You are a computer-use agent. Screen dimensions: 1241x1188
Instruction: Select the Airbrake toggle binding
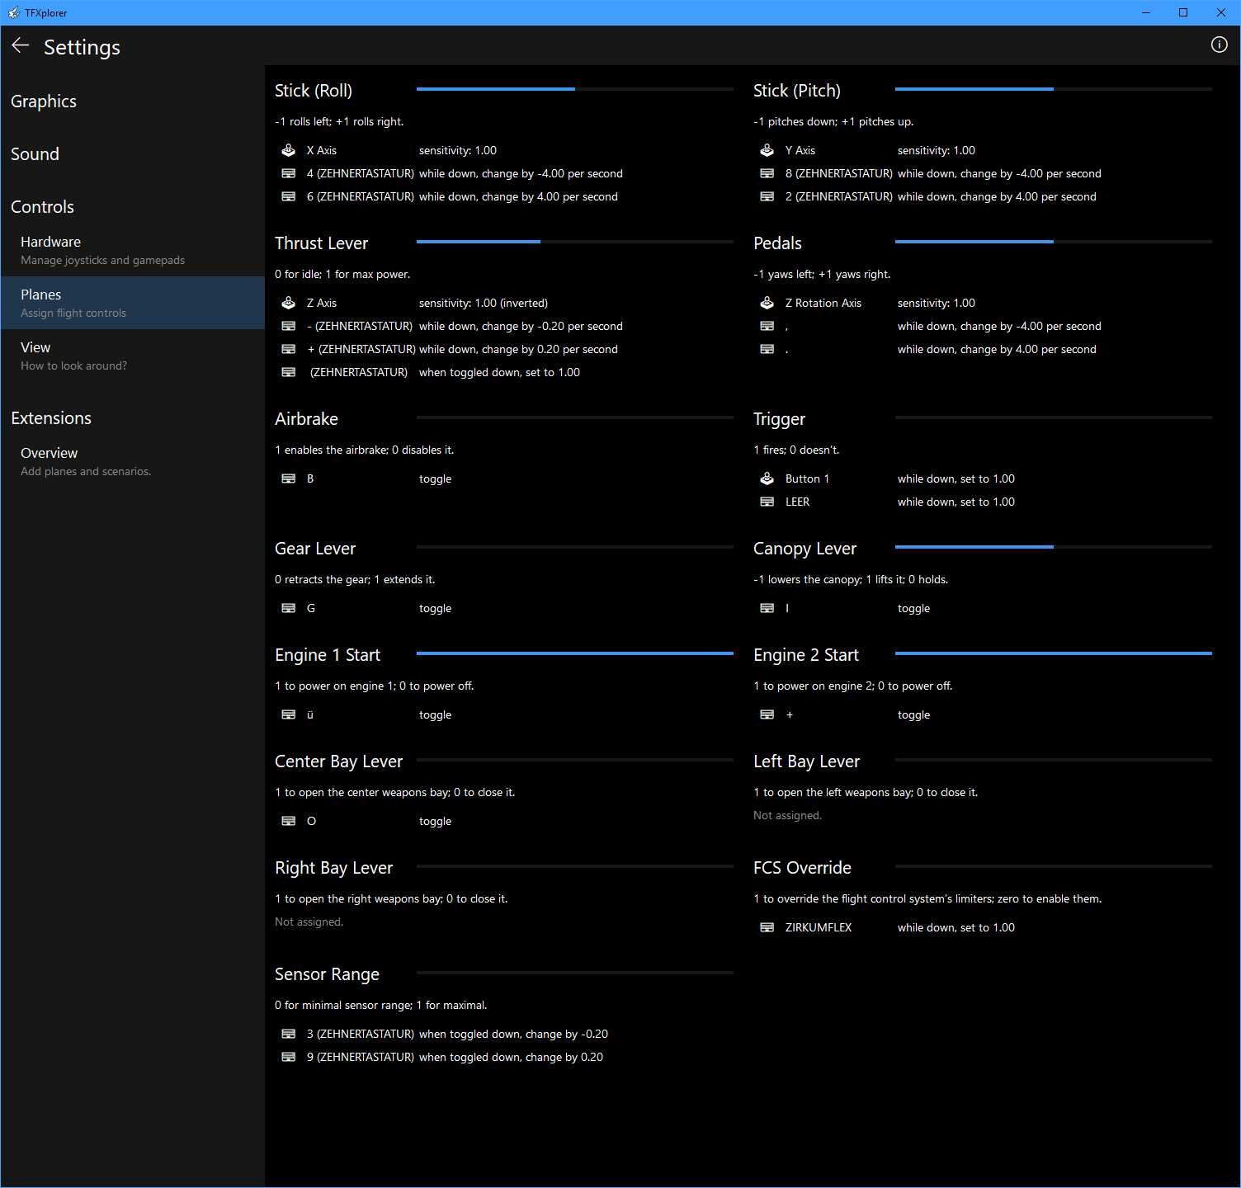click(x=435, y=478)
